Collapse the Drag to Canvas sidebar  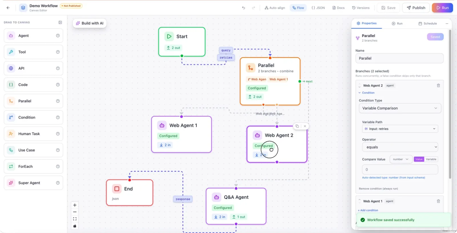(60, 22)
